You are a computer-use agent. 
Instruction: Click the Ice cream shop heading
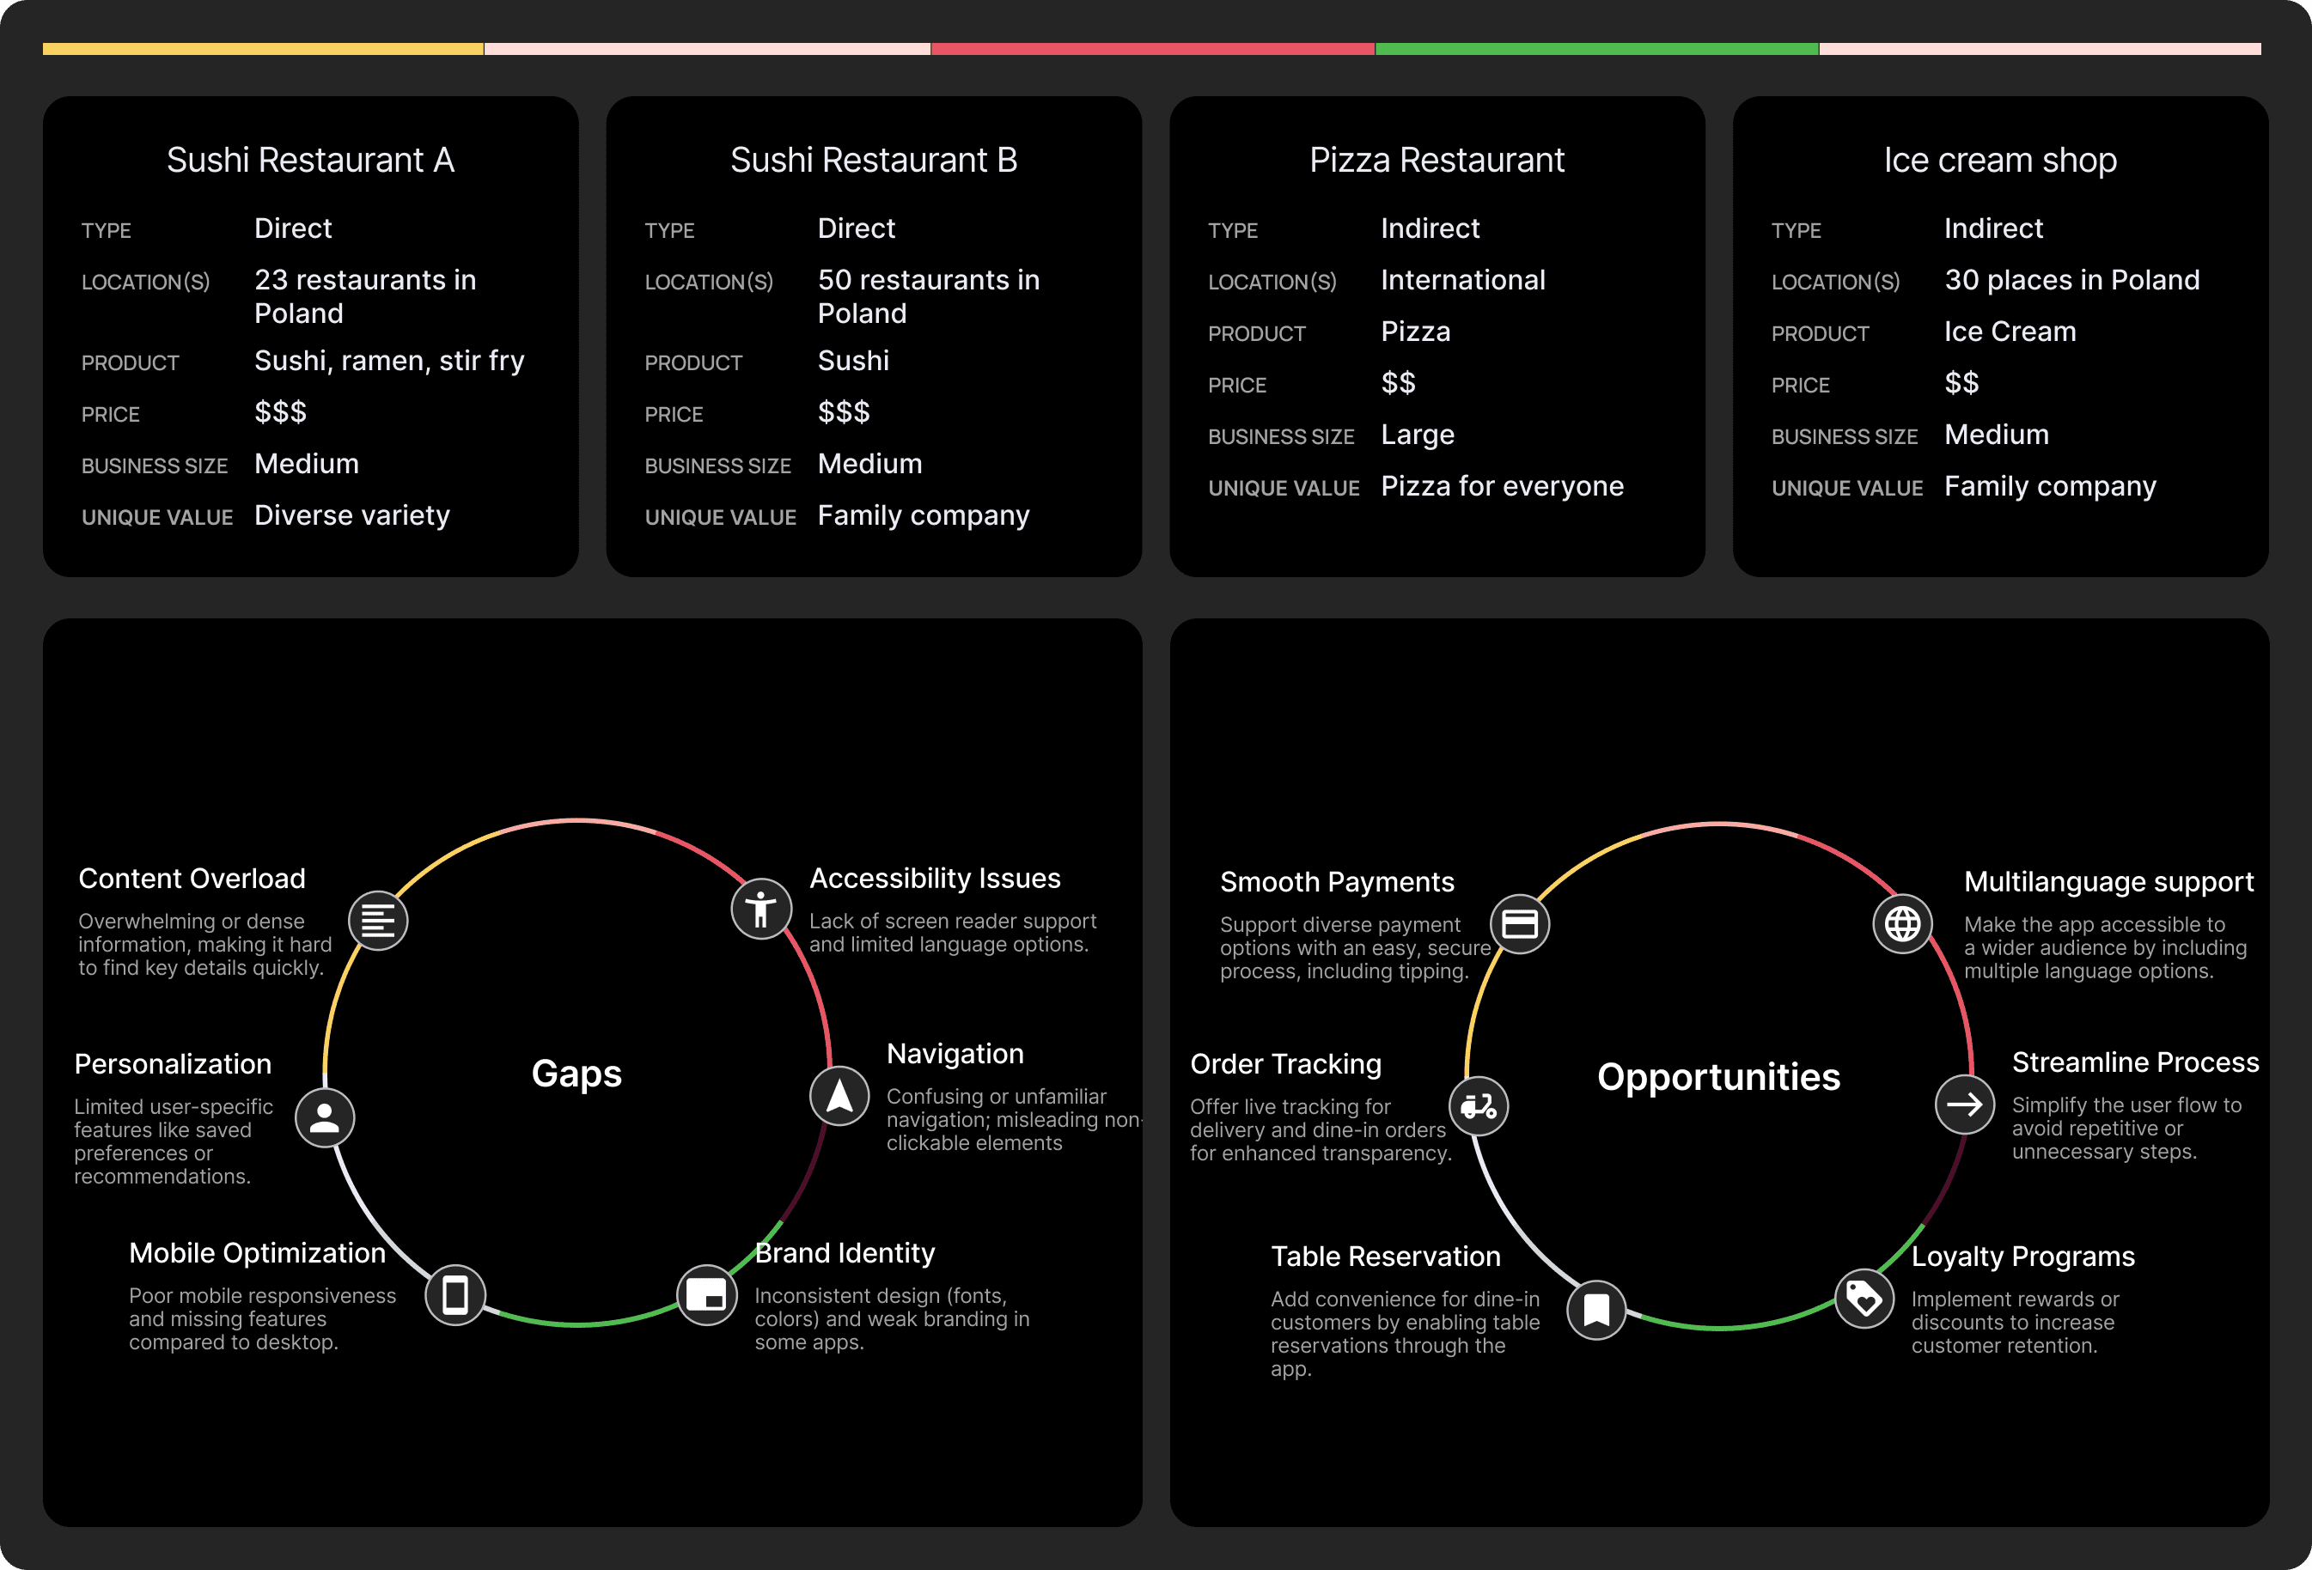pyautogui.click(x=1999, y=160)
